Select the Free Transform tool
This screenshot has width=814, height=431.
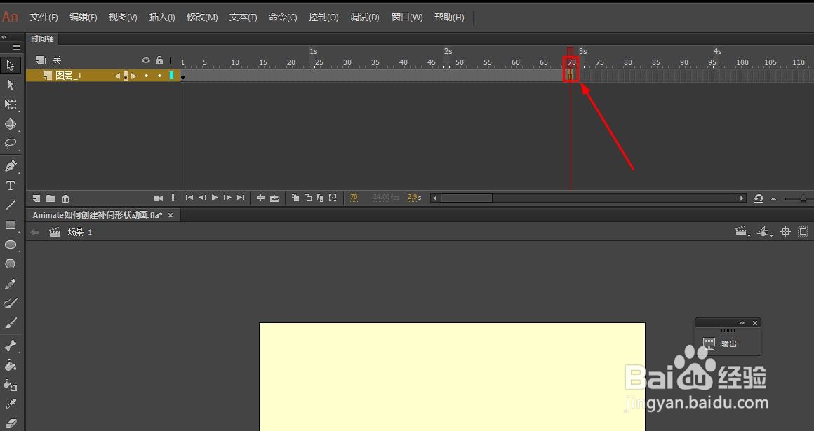tap(11, 104)
